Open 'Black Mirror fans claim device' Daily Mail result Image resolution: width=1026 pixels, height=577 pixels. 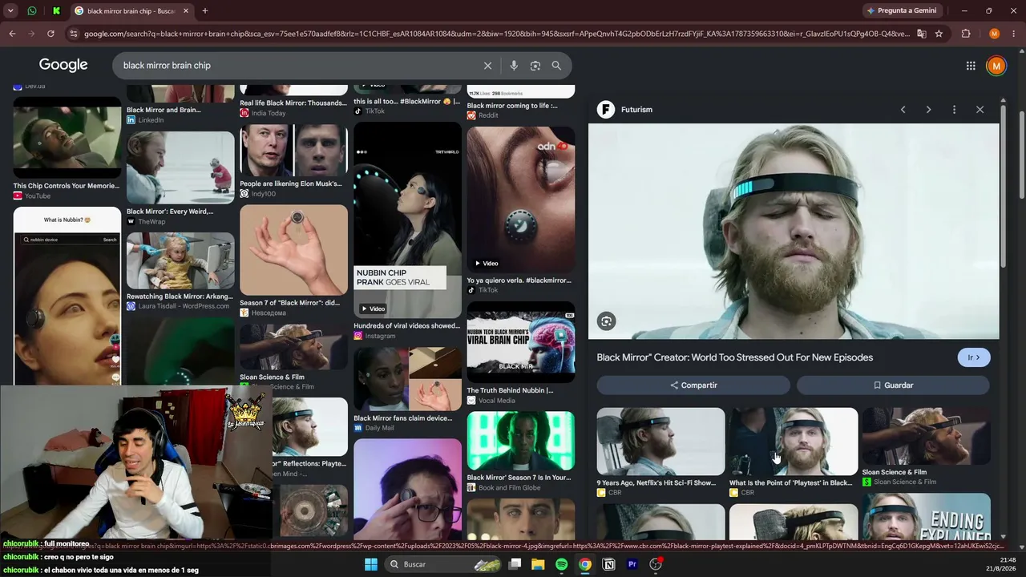[x=407, y=379]
